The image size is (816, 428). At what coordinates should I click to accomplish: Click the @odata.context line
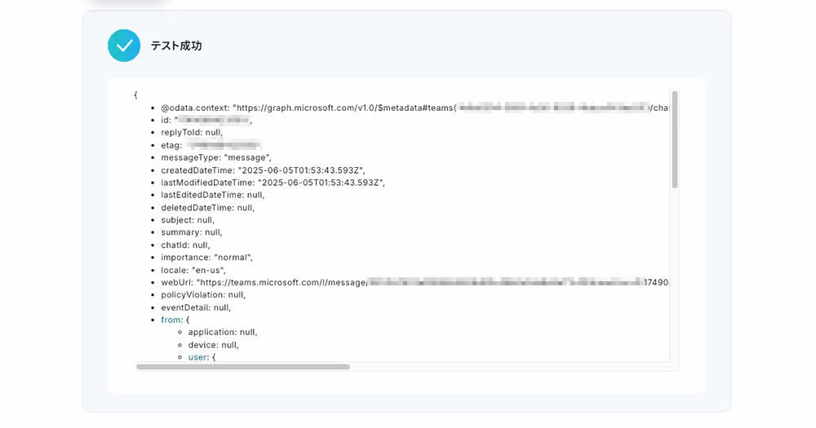pos(415,108)
